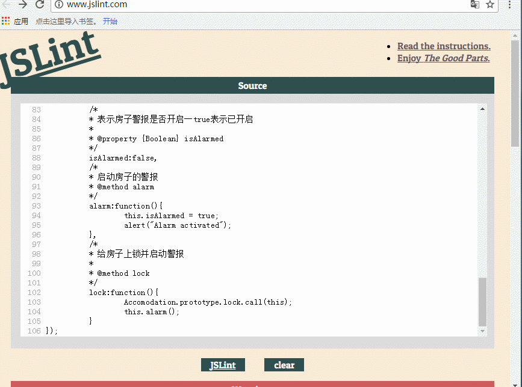The width and height of the screenshot is (522, 387).
Task: Click the Source section header
Action: point(252,85)
